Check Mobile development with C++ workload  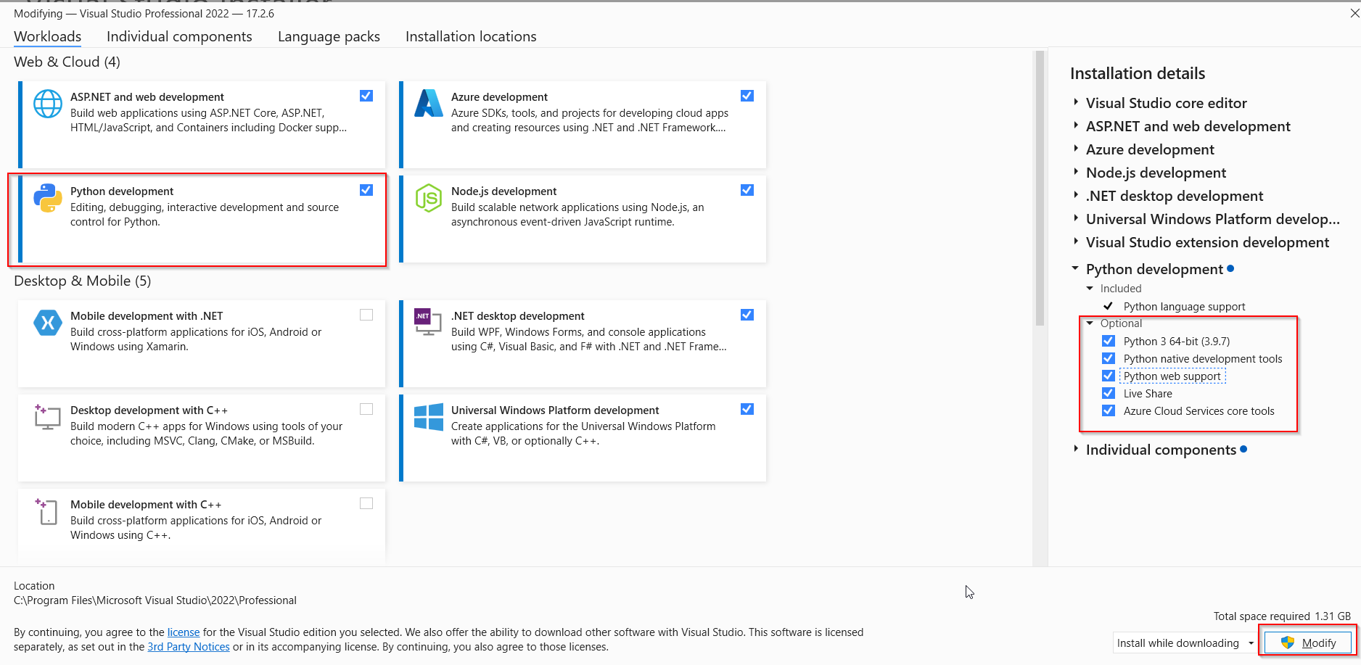366,503
